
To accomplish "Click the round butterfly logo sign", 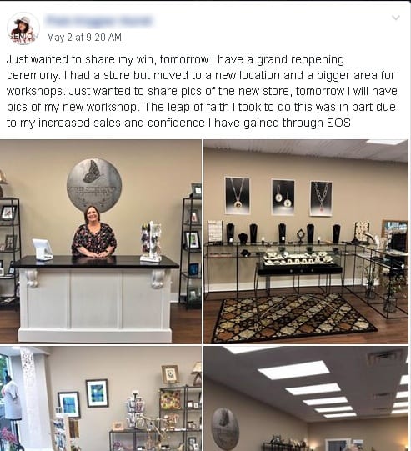I will tap(94, 185).
